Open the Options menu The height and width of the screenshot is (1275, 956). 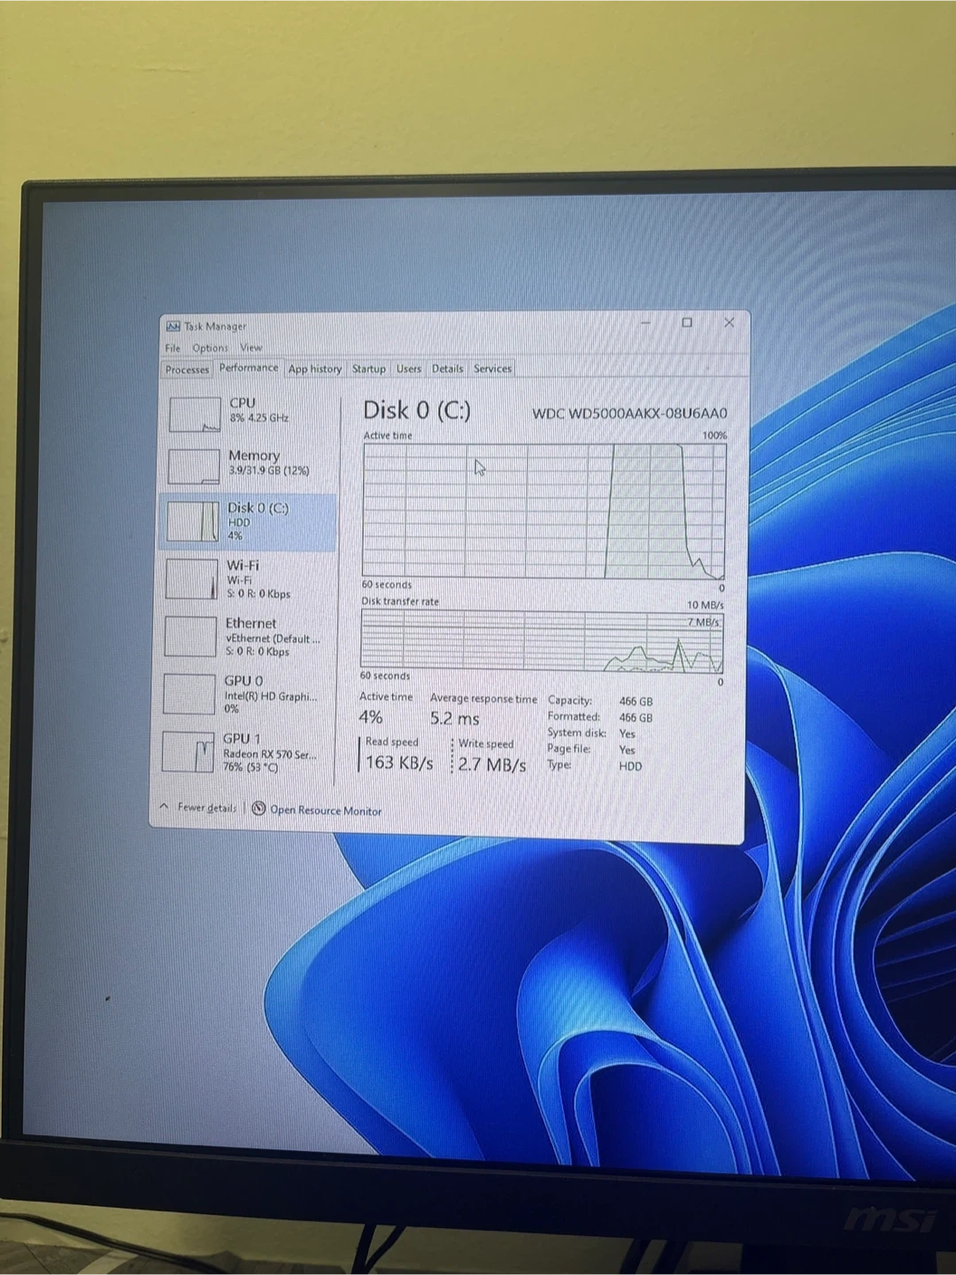(210, 348)
